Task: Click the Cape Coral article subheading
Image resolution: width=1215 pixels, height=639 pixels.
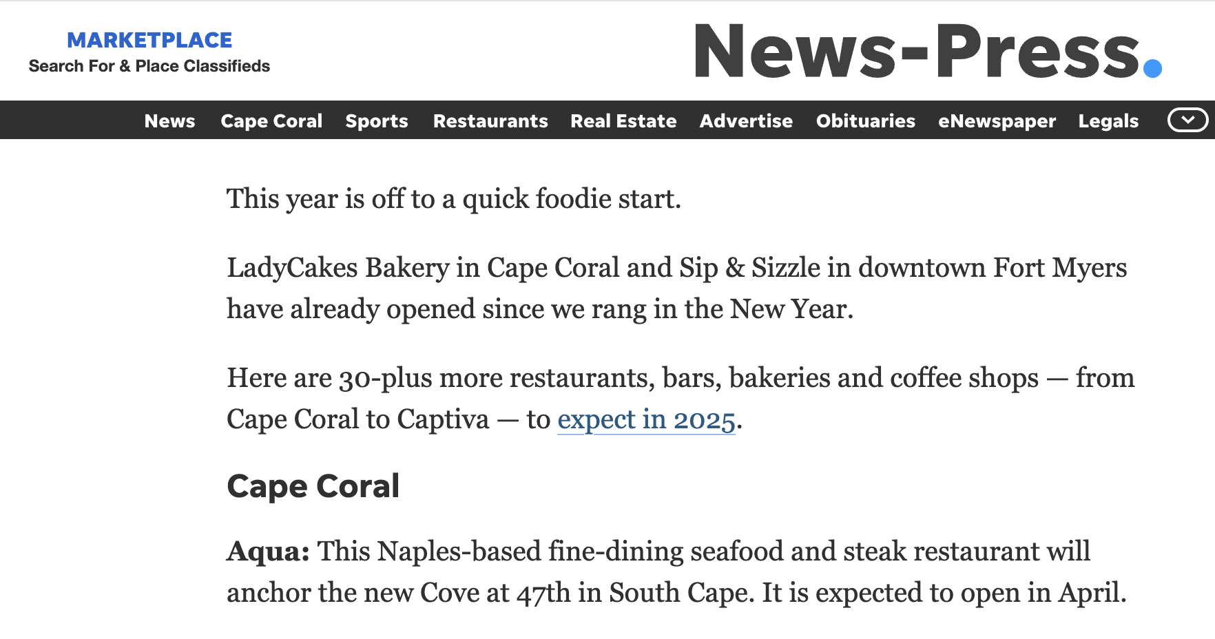Action: tap(313, 486)
